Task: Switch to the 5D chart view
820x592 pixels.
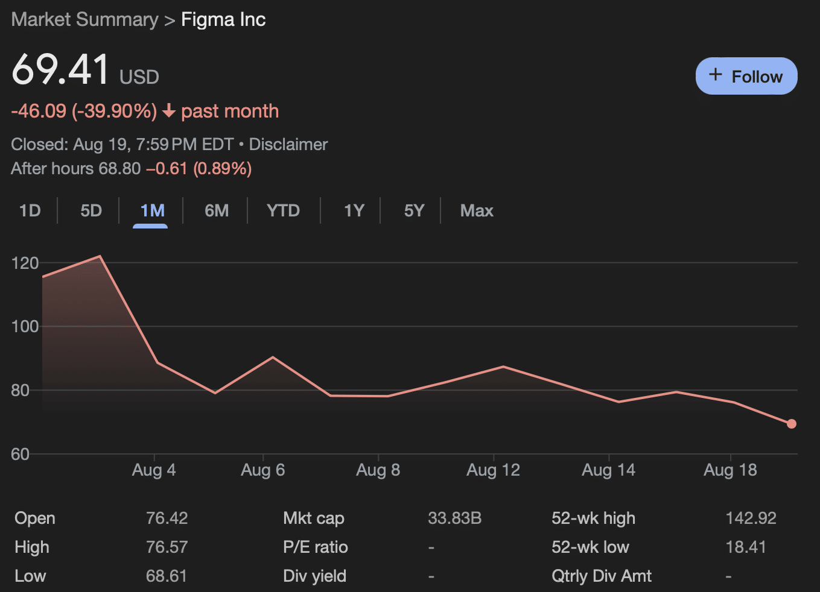Action: [x=91, y=210]
